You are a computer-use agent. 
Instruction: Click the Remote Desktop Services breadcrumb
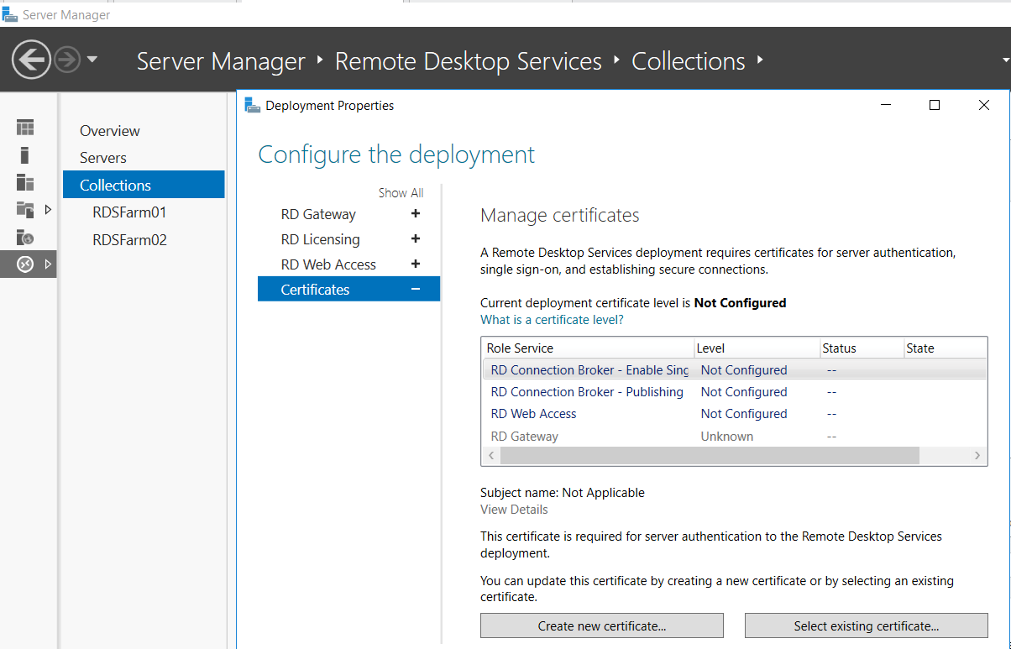click(469, 61)
